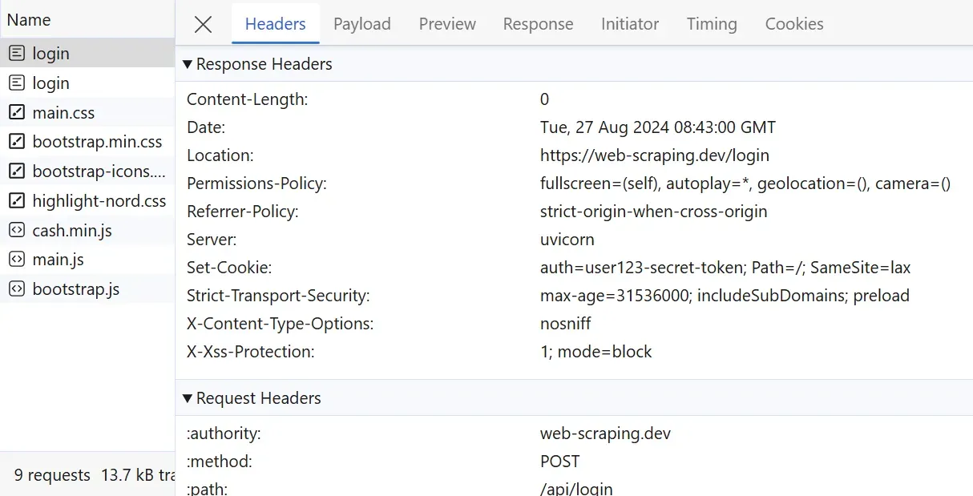The image size is (973, 496).
Task: Collapse the Request Headers section
Action: tap(188, 397)
